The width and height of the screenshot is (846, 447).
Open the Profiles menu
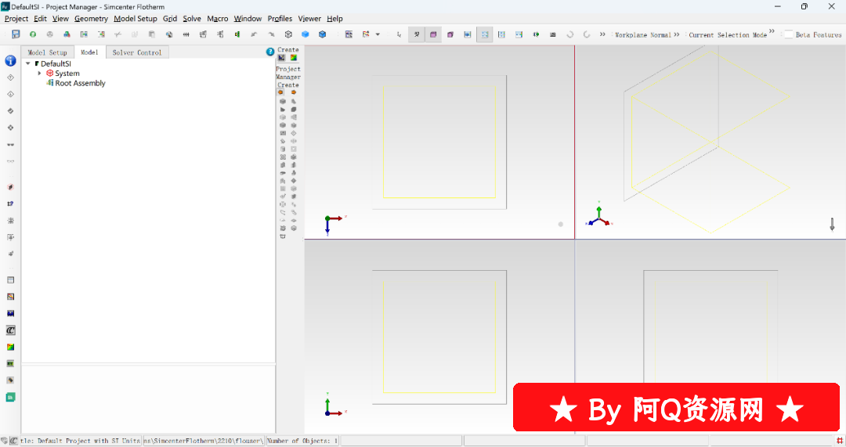280,18
